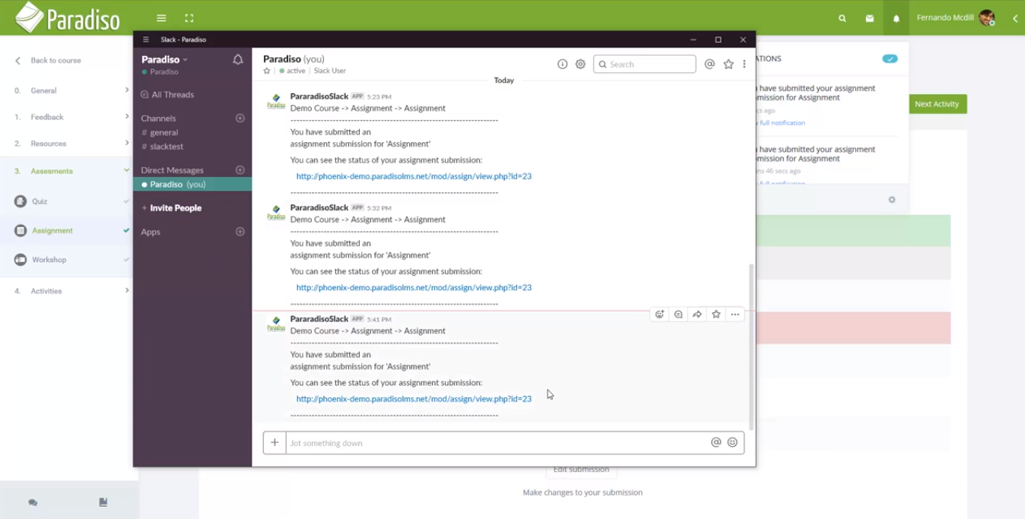
Task: Open search in the Paradiso LMS top bar
Action: (843, 18)
